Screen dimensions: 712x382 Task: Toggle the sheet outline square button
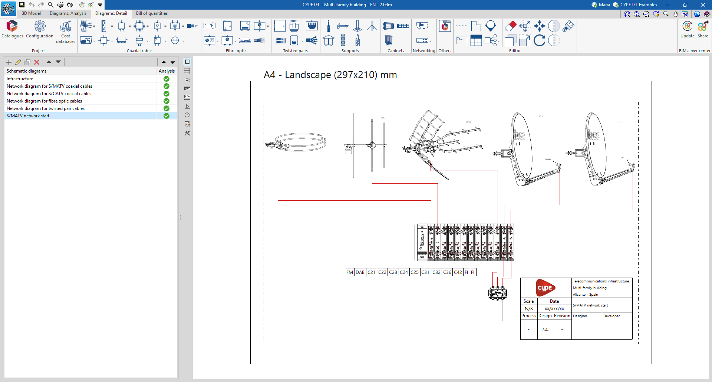coord(187,62)
